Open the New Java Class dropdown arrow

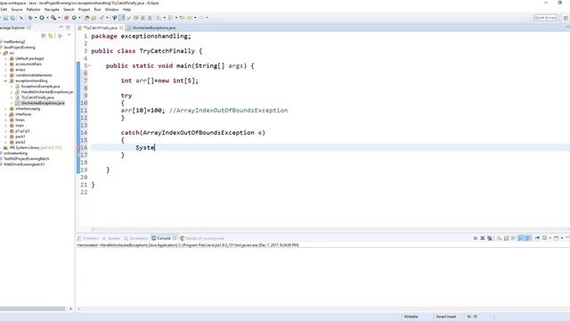click(79, 18)
